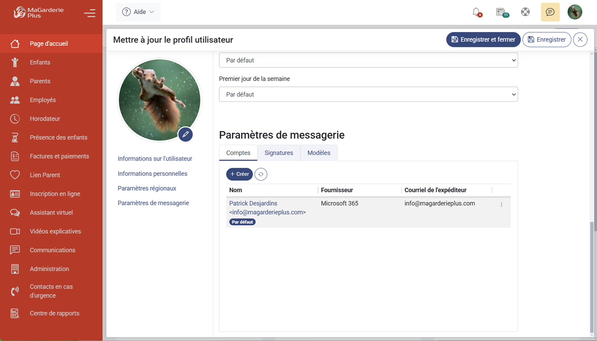Open Présence des enfants hourglass icon
Image resolution: width=597 pixels, height=341 pixels.
15,138
